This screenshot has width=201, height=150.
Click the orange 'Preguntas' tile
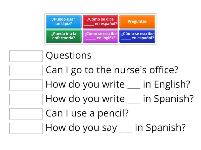137,21
